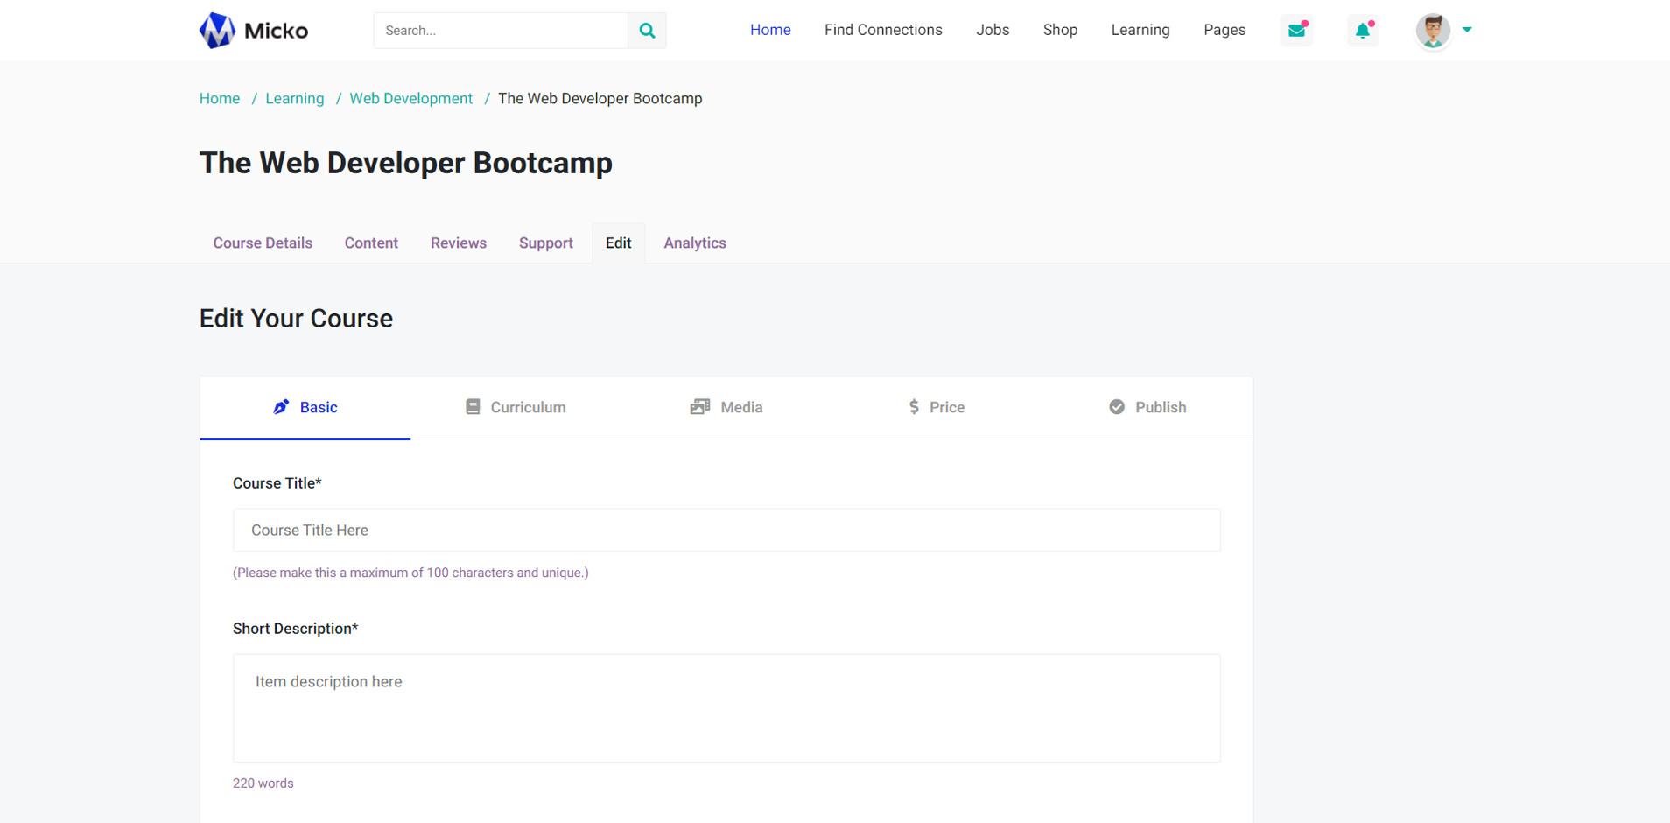
Task: Open the notifications bell icon
Action: pos(1363,31)
